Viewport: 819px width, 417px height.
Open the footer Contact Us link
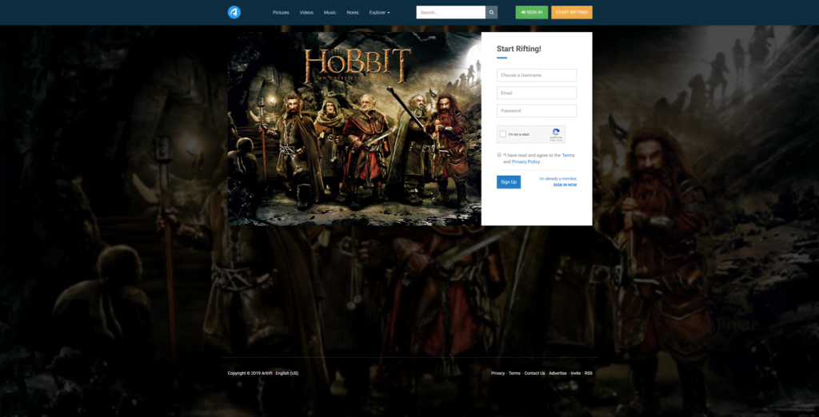(534, 373)
